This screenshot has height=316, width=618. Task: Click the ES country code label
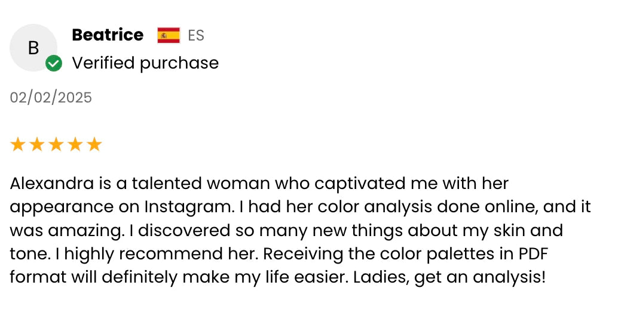point(196,36)
